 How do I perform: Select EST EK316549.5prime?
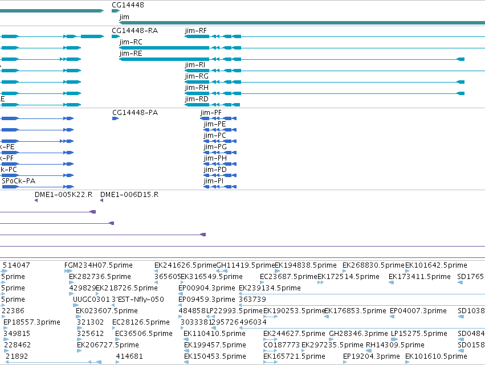[x=211, y=277]
